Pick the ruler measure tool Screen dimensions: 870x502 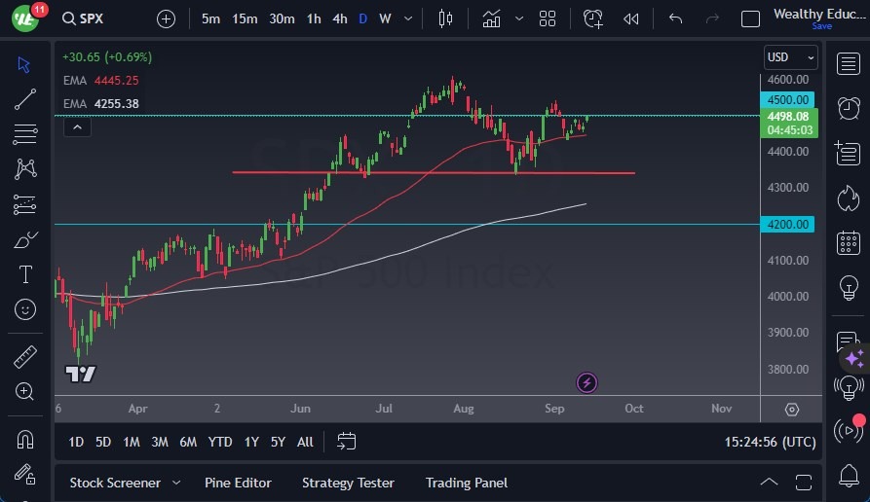tap(25, 356)
